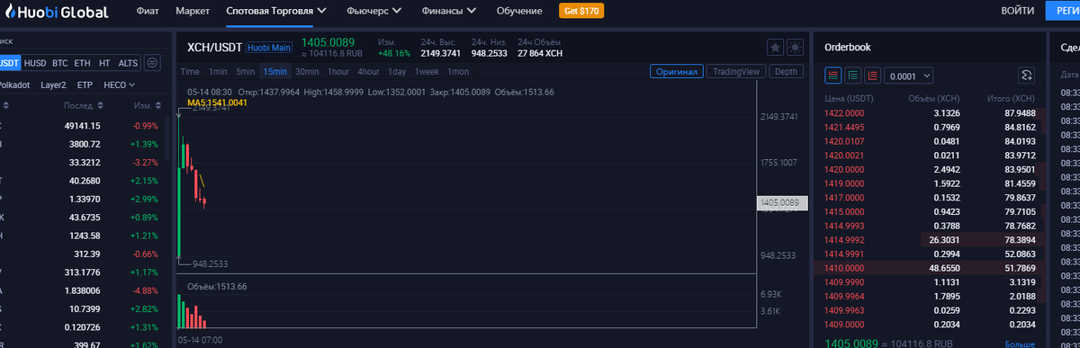
Task: Select market row with price 1243.58
Action: pos(81,236)
